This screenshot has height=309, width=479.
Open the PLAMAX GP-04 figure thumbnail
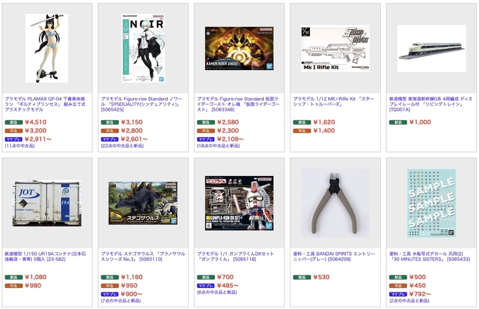tap(47, 48)
